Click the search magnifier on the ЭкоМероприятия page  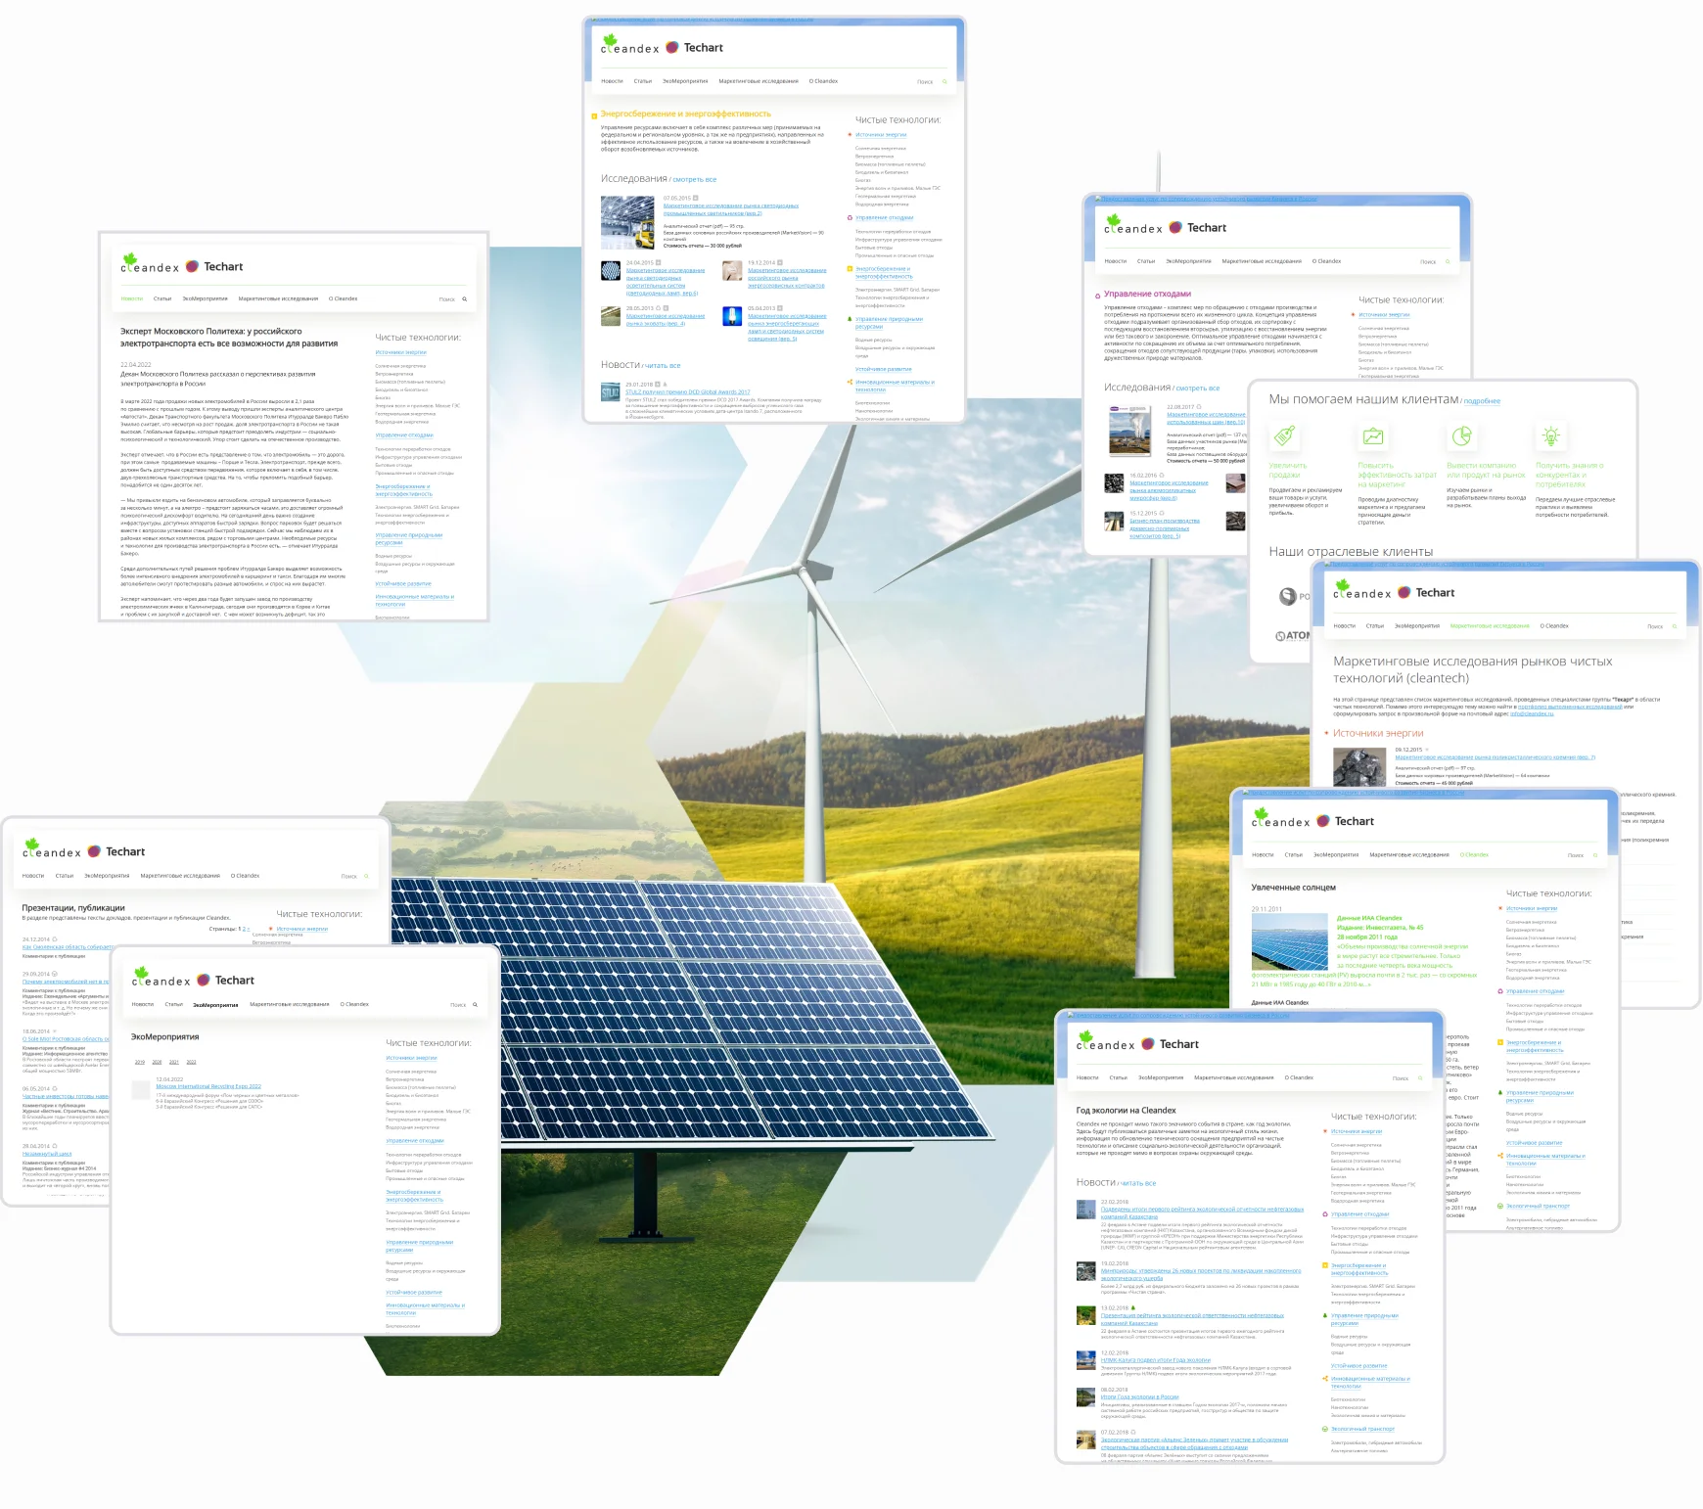pyautogui.click(x=476, y=1005)
